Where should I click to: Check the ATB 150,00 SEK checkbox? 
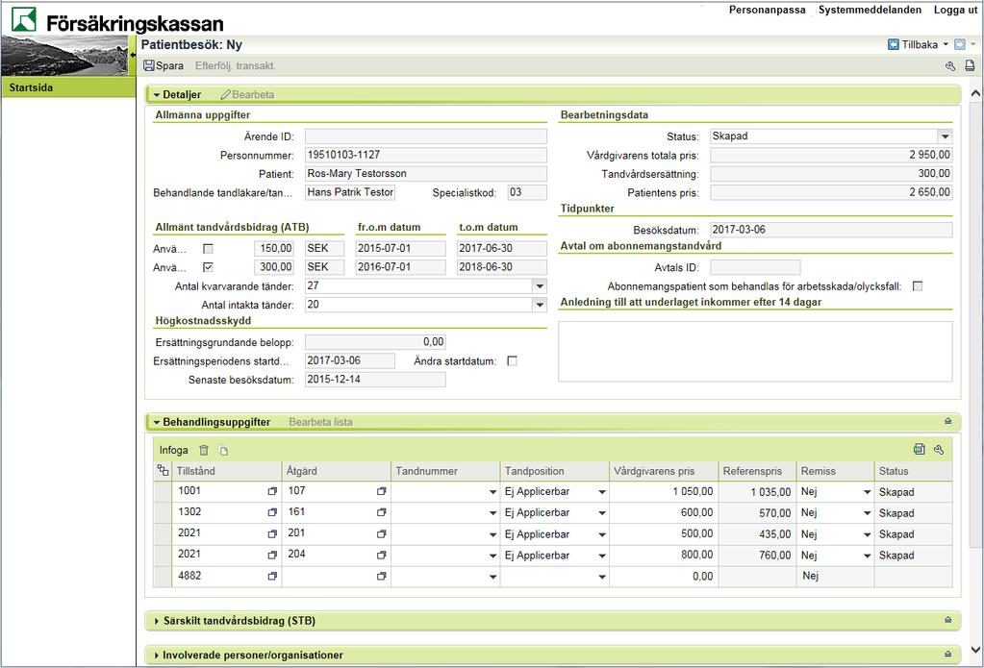[x=209, y=248]
